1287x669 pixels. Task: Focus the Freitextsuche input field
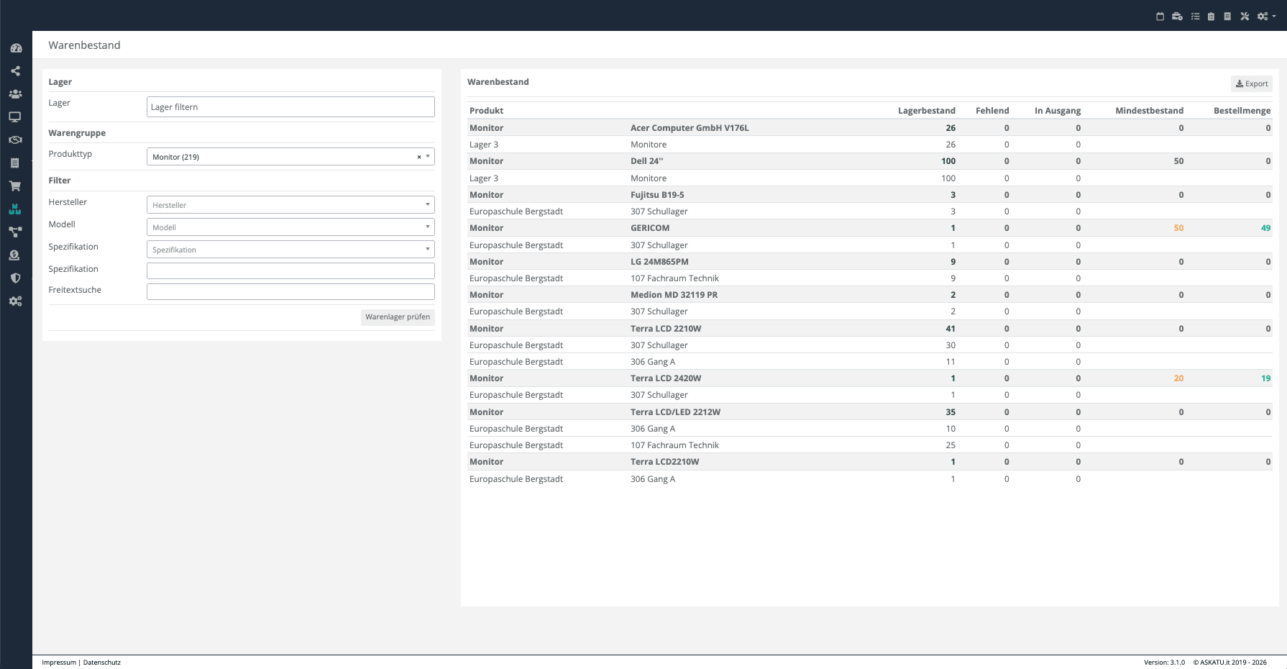290,291
